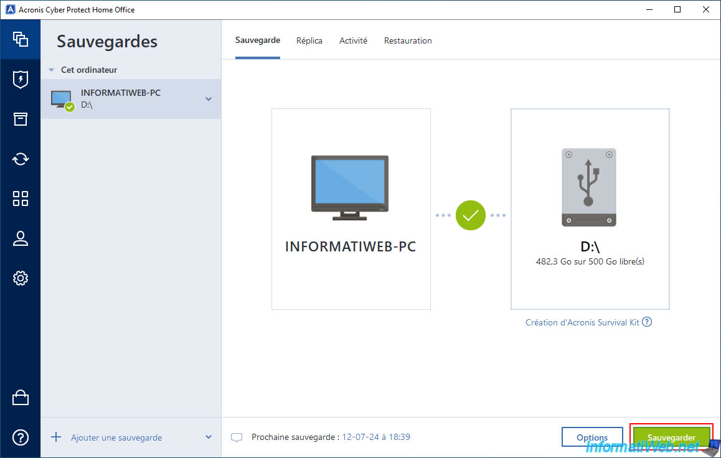Screen dimensions: 721x458
Task: Open the Help question mark icon
Action: point(20,437)
